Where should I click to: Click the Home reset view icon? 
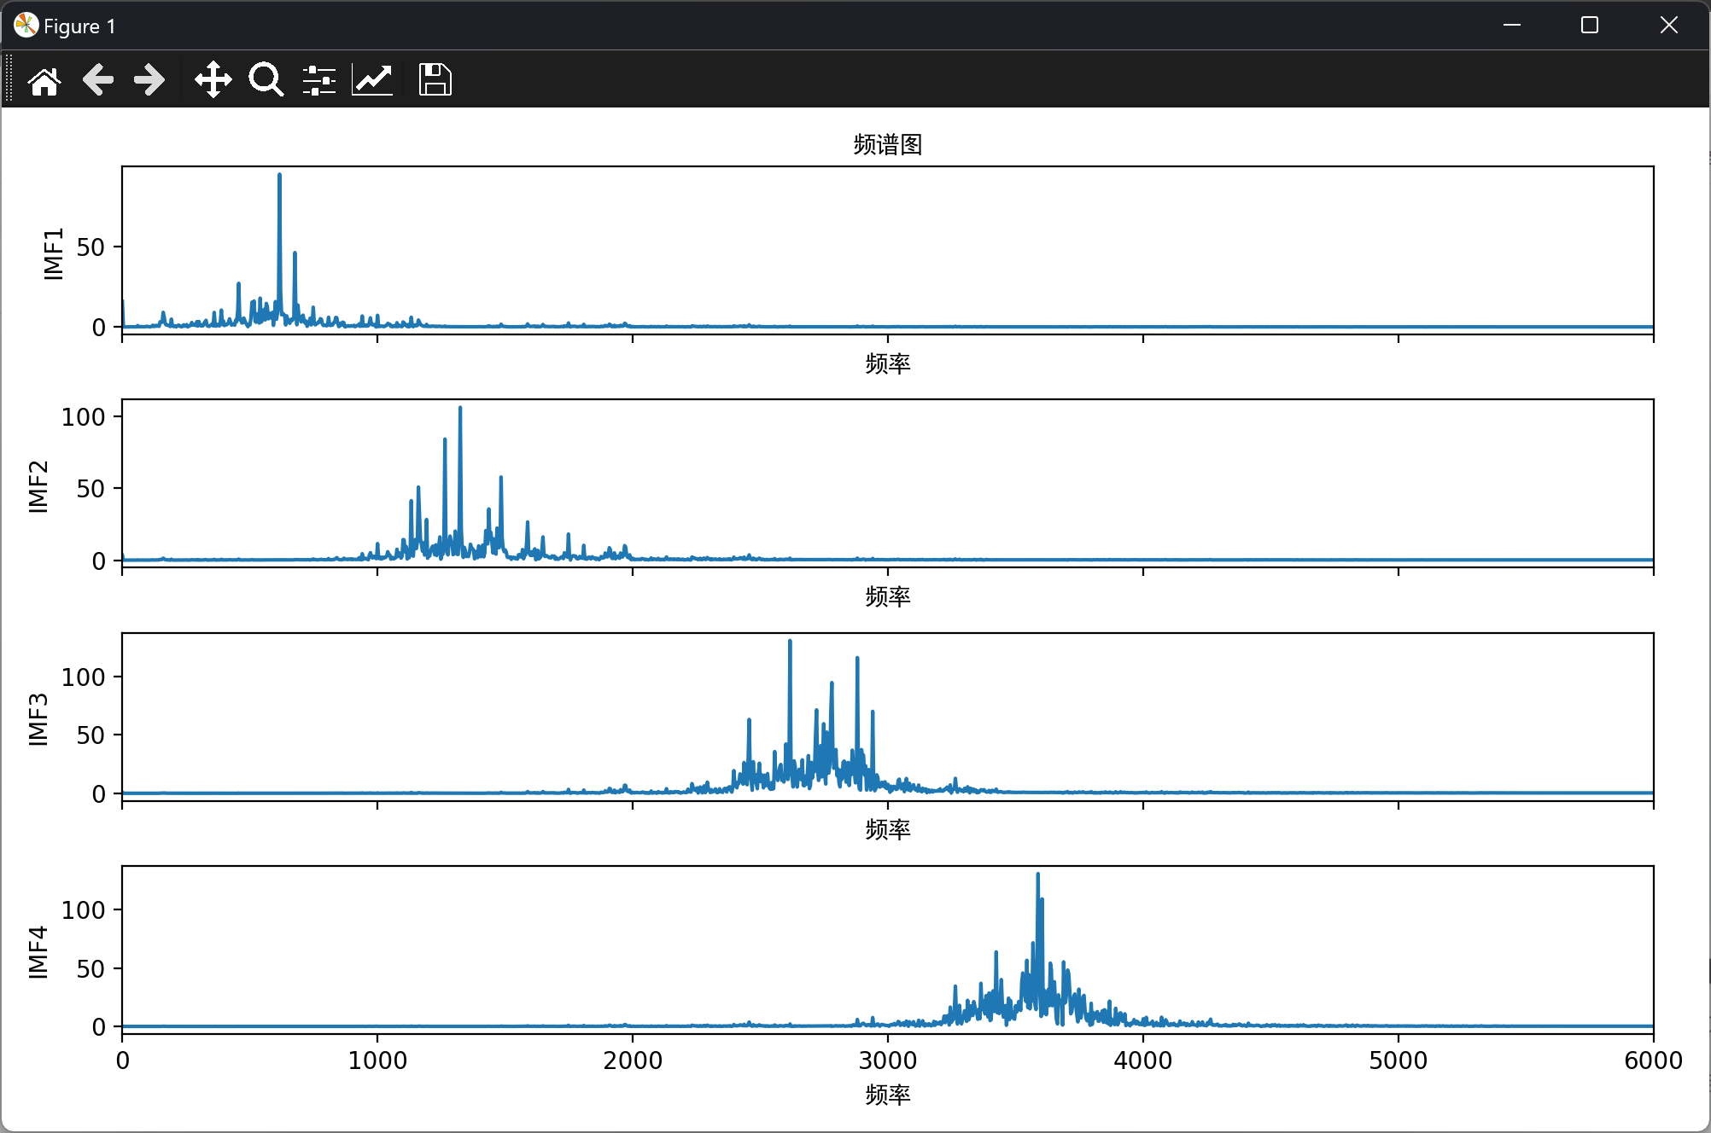[x=44, y=81]
